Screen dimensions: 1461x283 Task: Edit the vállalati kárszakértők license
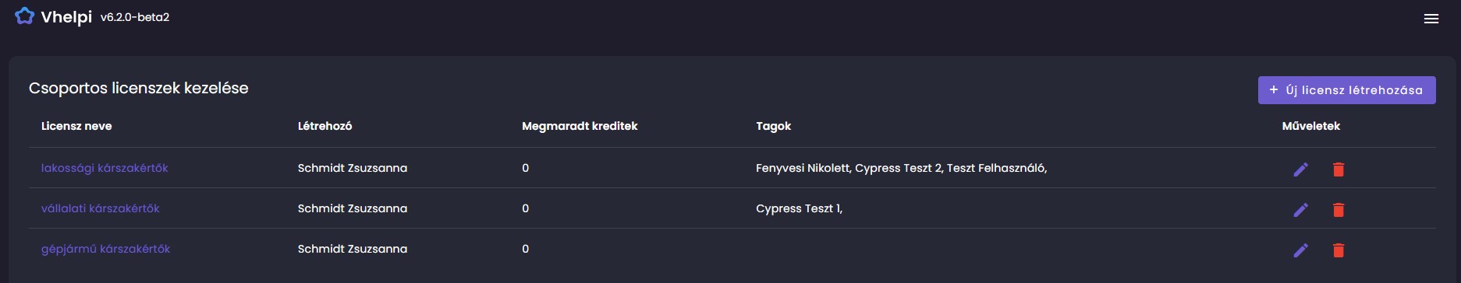pyautogui.click(x=1300, y=209)
